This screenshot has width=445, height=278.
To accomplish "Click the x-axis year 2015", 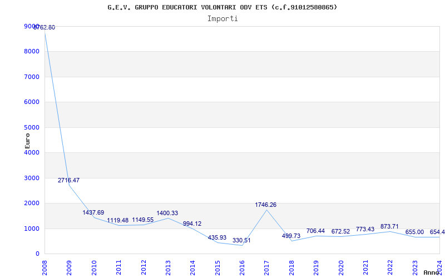I will 217,267.
